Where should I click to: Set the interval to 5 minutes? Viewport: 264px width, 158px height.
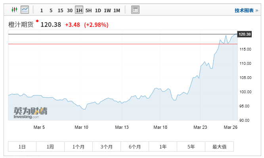51,10
